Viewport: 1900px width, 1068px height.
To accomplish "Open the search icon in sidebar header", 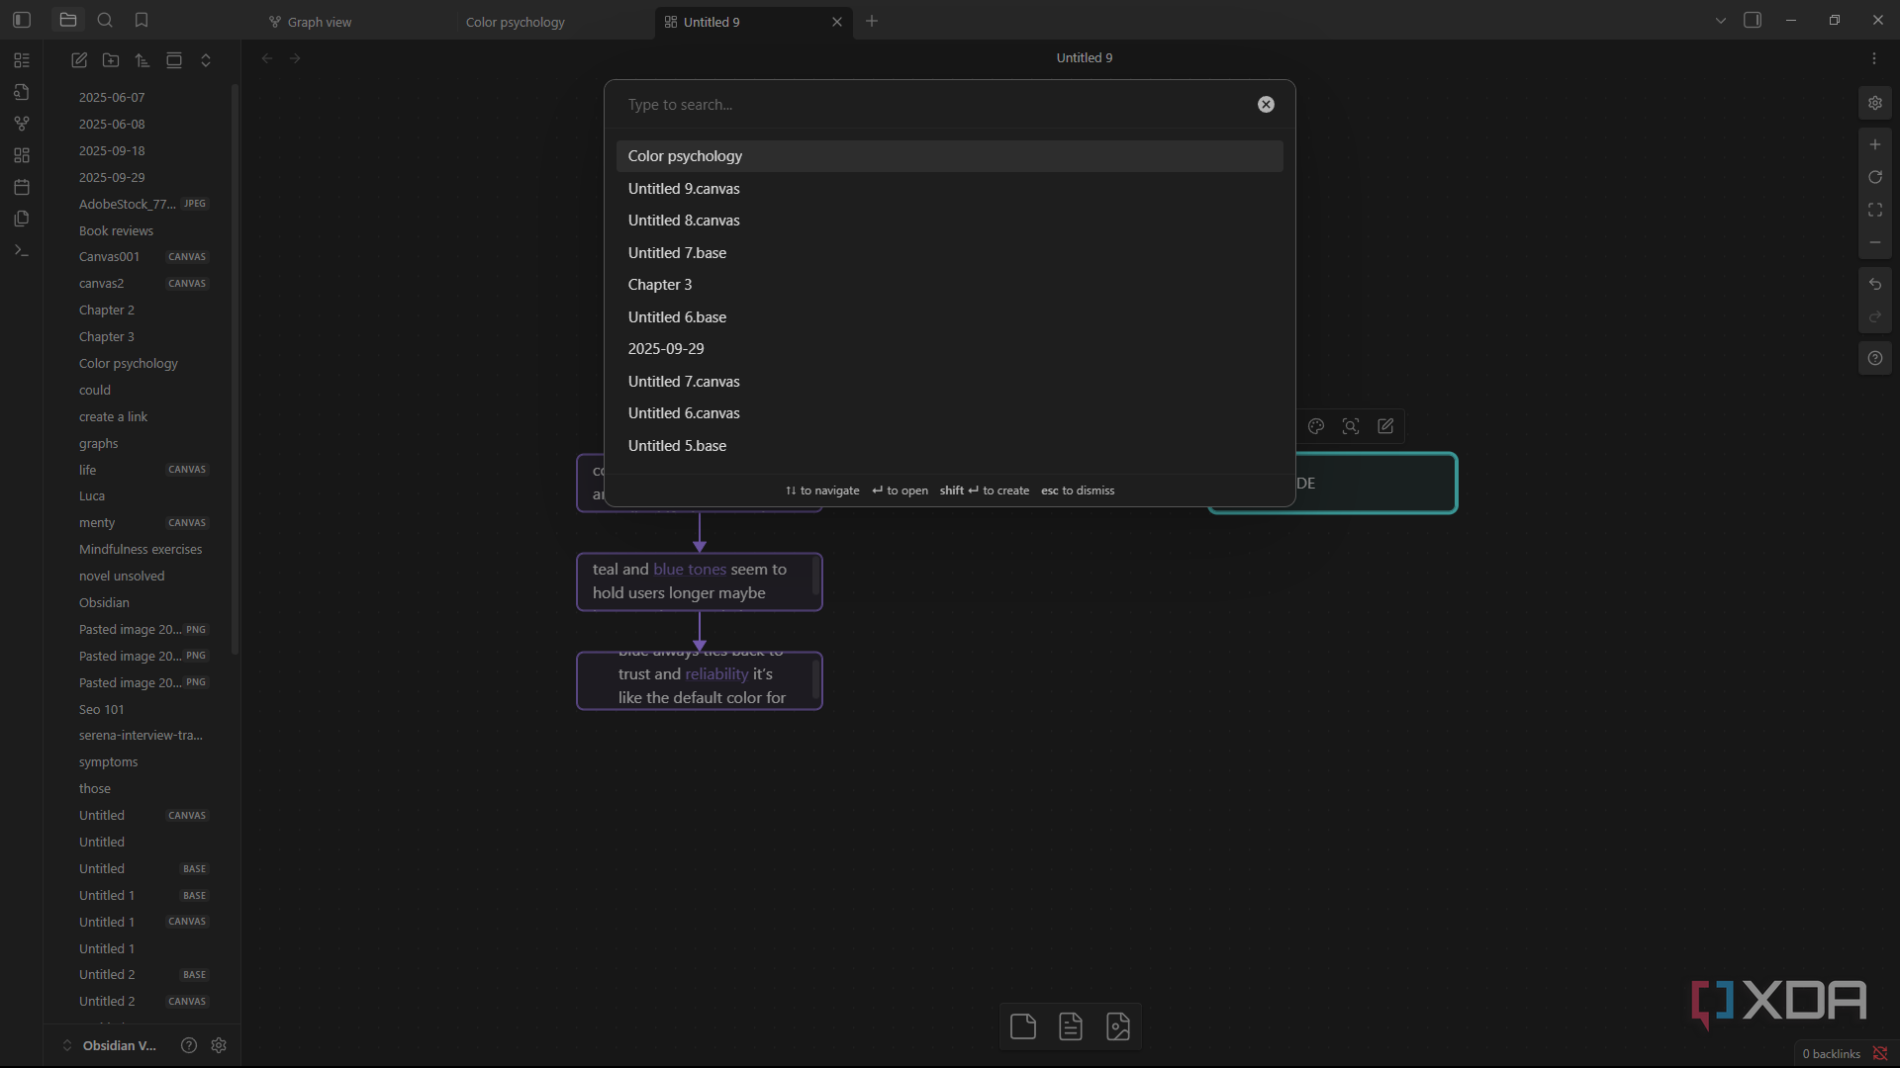I will pyautogui.click(x=105, y=20).
